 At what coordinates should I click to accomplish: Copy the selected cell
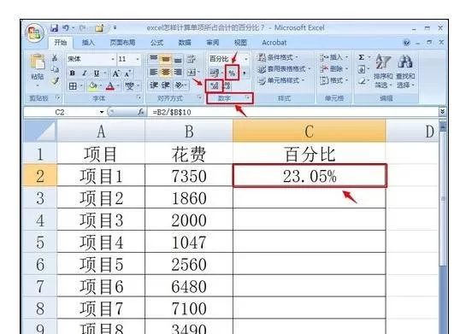(x=55, y=69)
